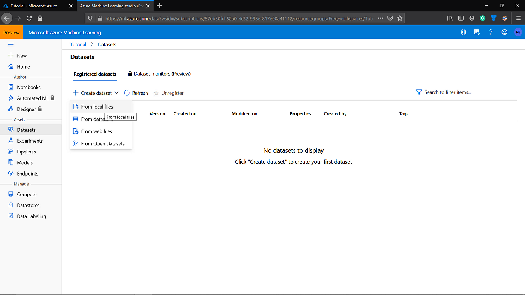Image resolution: width=525 pixels, height=295 pixels.
Task: Click the Version column header
Action: 157,114
